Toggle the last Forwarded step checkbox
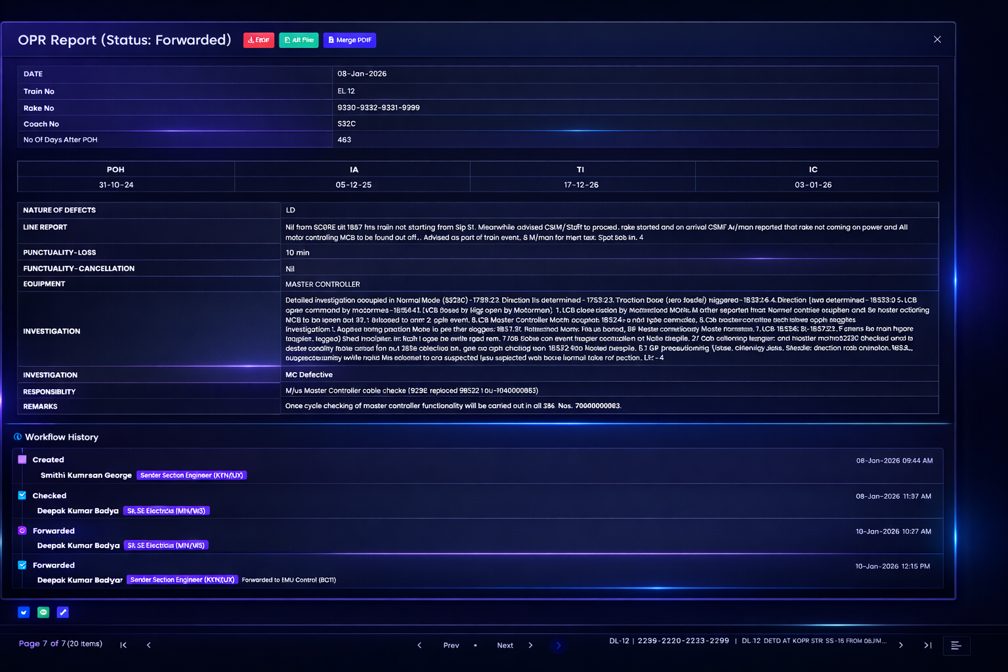 coord(22,565)
